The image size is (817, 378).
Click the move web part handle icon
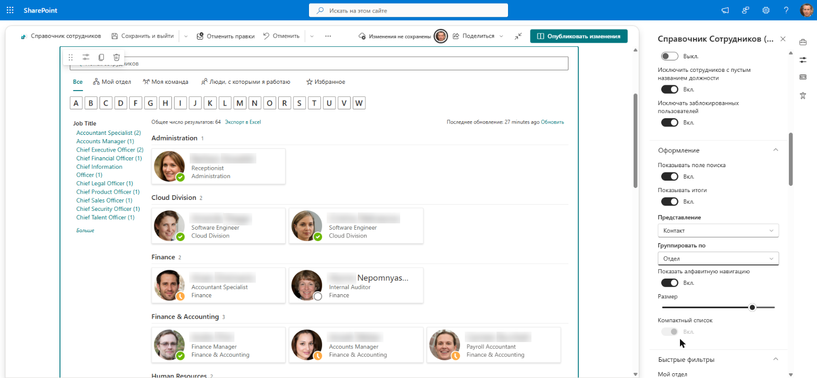tap(71, 57)
